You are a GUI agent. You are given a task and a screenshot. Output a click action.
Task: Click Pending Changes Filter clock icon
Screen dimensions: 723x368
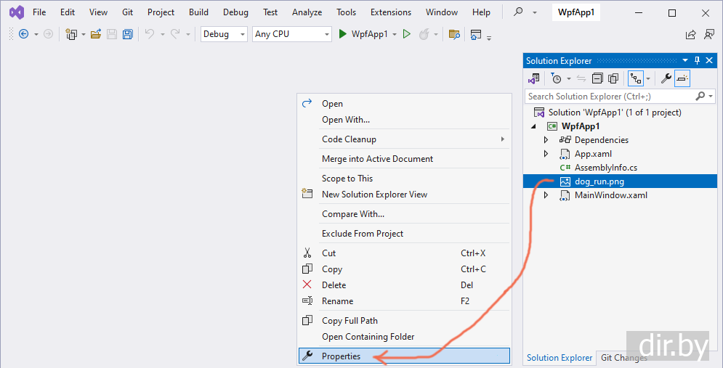(556, 78)
